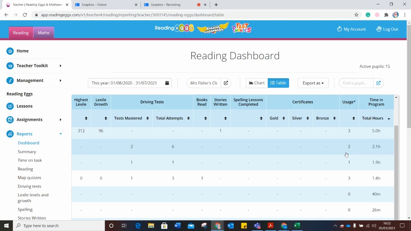Open Microsoft Edge from taskbar
This screenshot has width=411, height=231.
[x=138, y=226]
